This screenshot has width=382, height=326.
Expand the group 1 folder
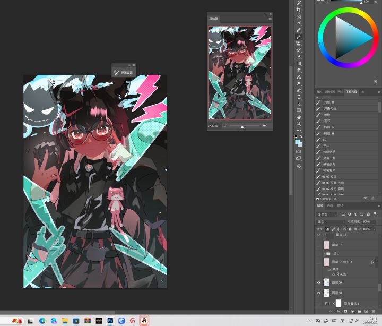(x=324, y=254)
